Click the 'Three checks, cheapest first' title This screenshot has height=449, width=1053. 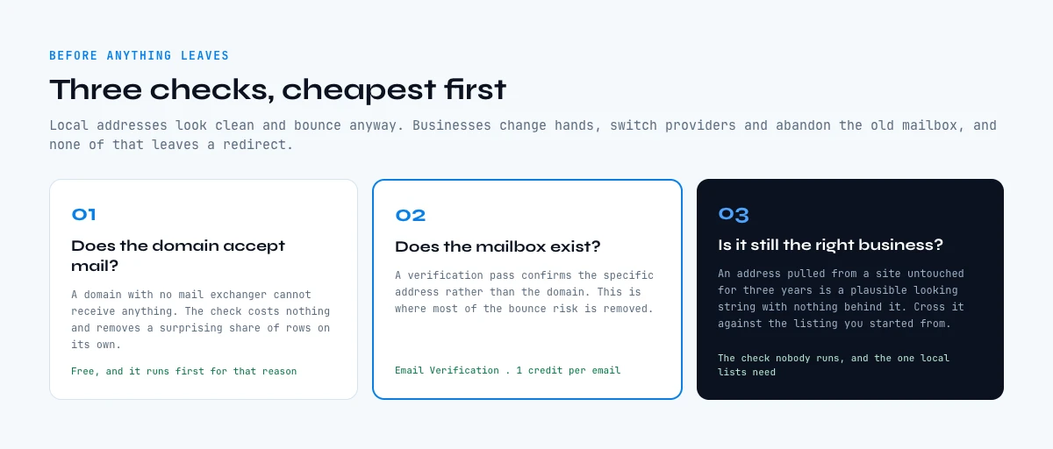[x=277, y=89]
